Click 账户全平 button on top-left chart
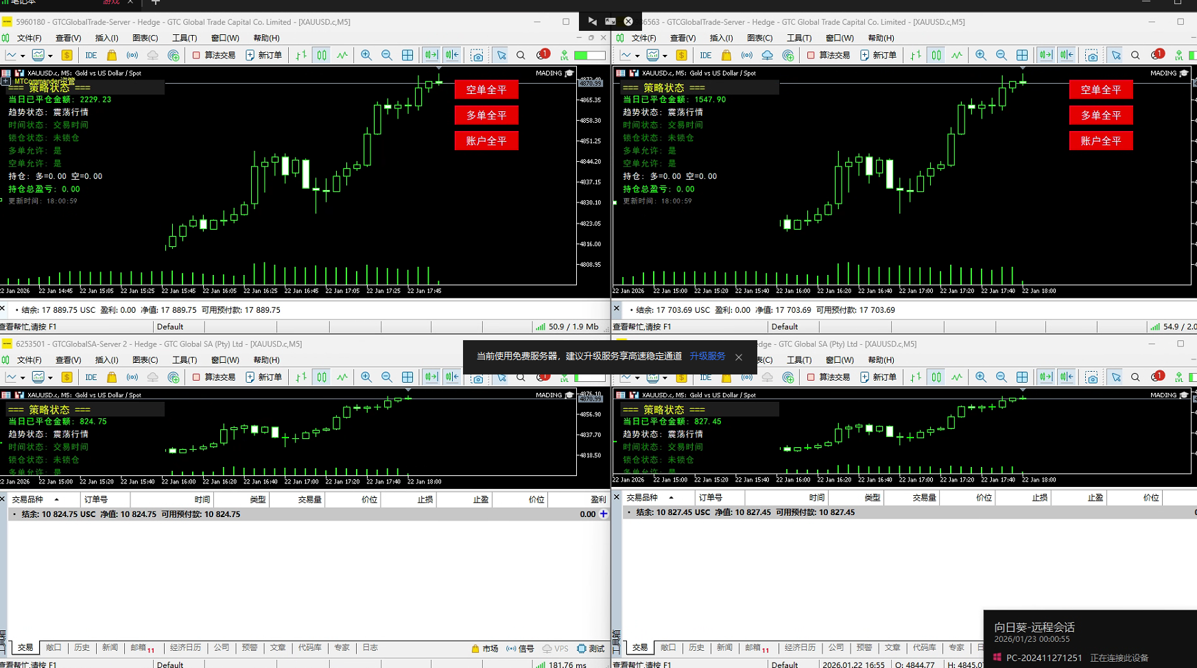1197x668 pixels. click(x=486, y=141)
